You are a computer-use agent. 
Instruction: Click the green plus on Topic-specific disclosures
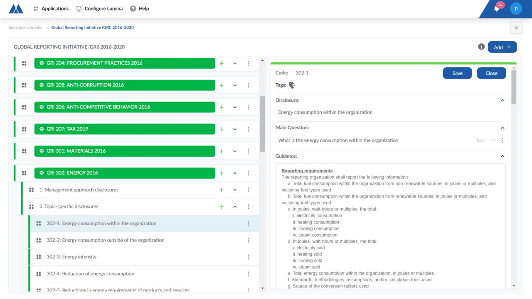click(x=221, y=206)
